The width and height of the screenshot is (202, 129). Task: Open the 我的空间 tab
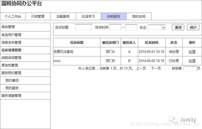click(x=139, y=16)
